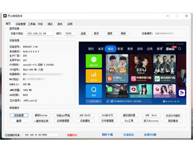This screenshot has height=153, width=193.
Task: Click the 哔哩哔哩TV版 app icon
Action: [x=134, y=79]
